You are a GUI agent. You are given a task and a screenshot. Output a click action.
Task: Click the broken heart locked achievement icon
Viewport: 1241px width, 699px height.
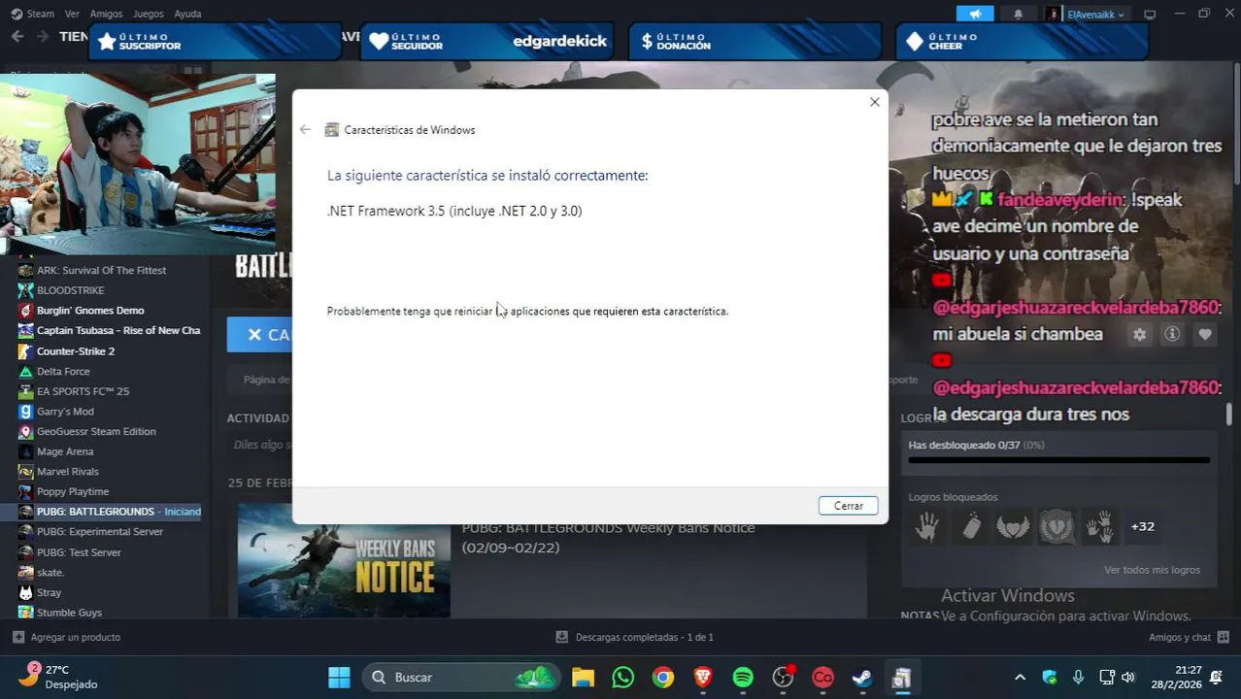tap(1056, 526)
